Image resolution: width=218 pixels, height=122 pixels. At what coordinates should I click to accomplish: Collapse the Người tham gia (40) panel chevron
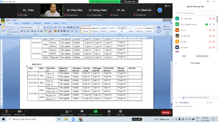click(x=176, y=6)
